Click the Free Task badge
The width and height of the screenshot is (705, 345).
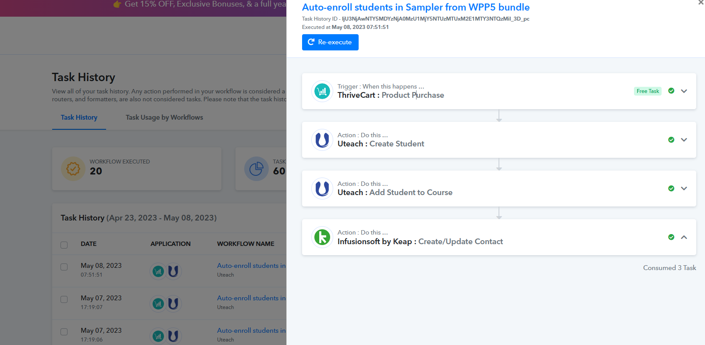(x=648, y=91)
